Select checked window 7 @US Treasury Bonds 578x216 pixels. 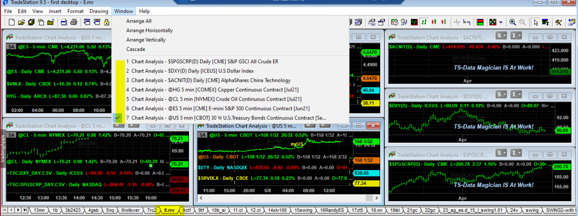(x=226, y=118)
